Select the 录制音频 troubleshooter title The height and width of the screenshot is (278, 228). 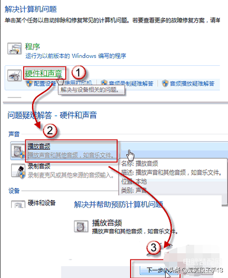(39, 166)
